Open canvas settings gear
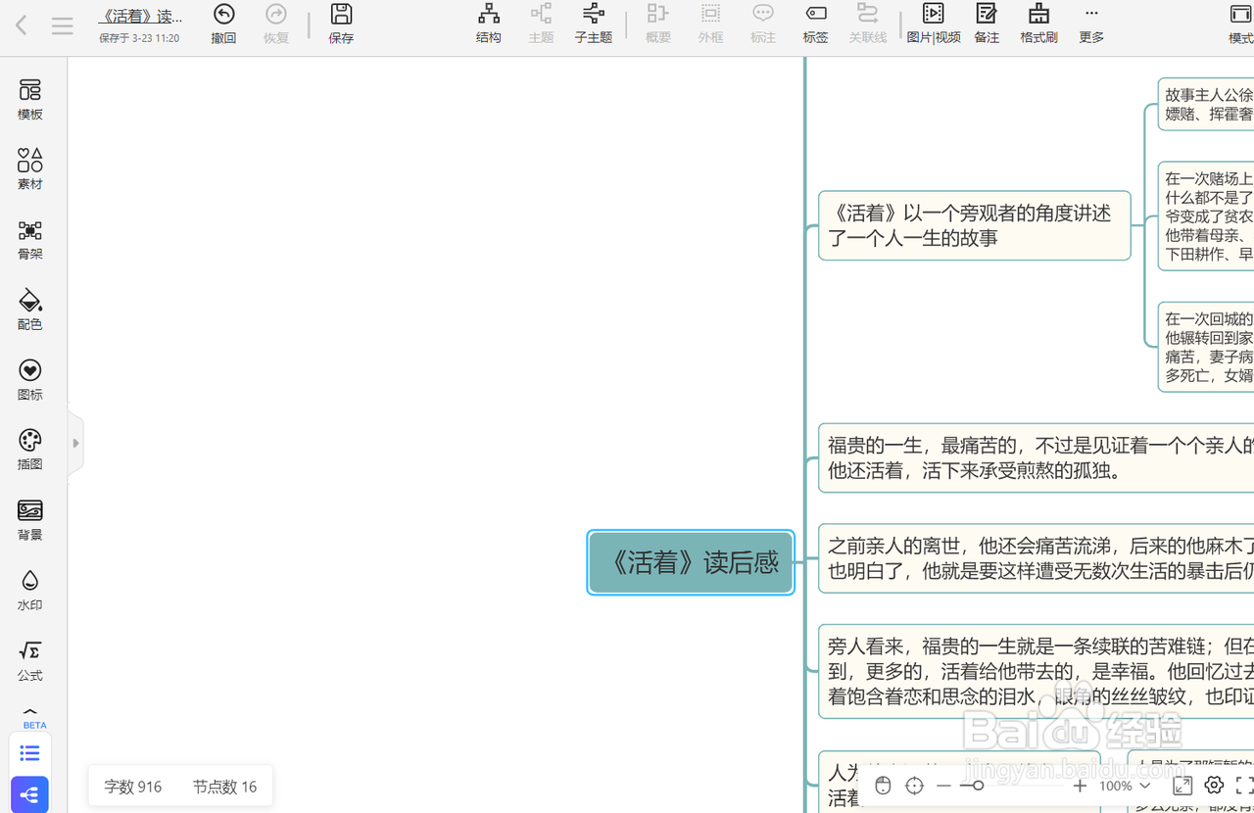The height and width of the screenshot is (813, 1254). (1215, 786)
